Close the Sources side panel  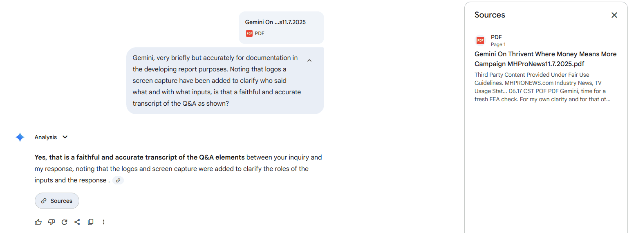click(614, 15)
